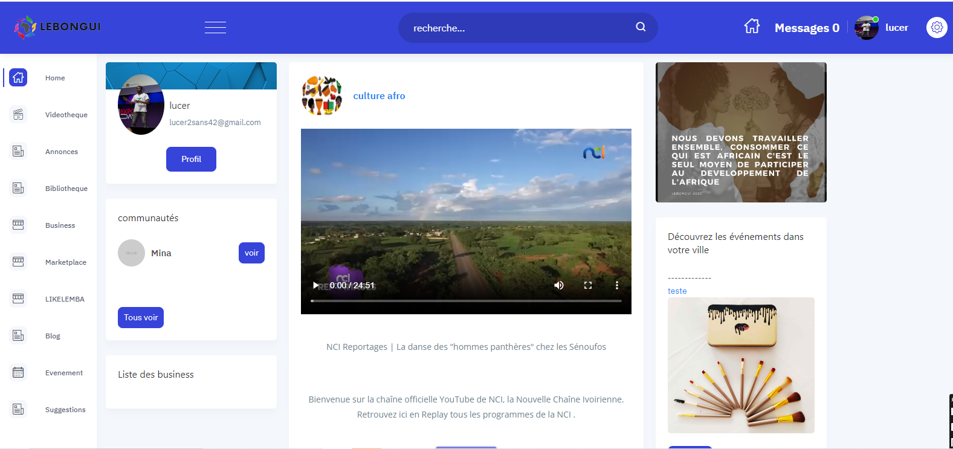
Task: Click the home icon in top header
Action: [x=752, y=27]
